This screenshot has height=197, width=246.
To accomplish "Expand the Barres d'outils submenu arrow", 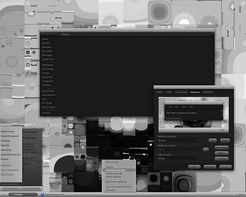I will 134,162.
